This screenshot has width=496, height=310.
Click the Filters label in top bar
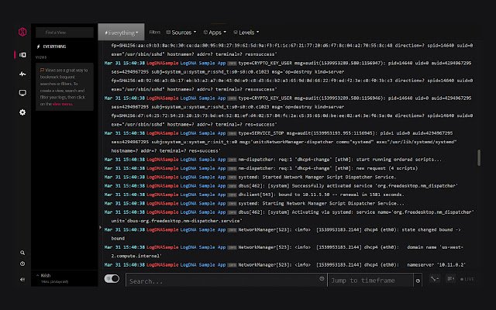pyautogui.click(x=155, y=33)
